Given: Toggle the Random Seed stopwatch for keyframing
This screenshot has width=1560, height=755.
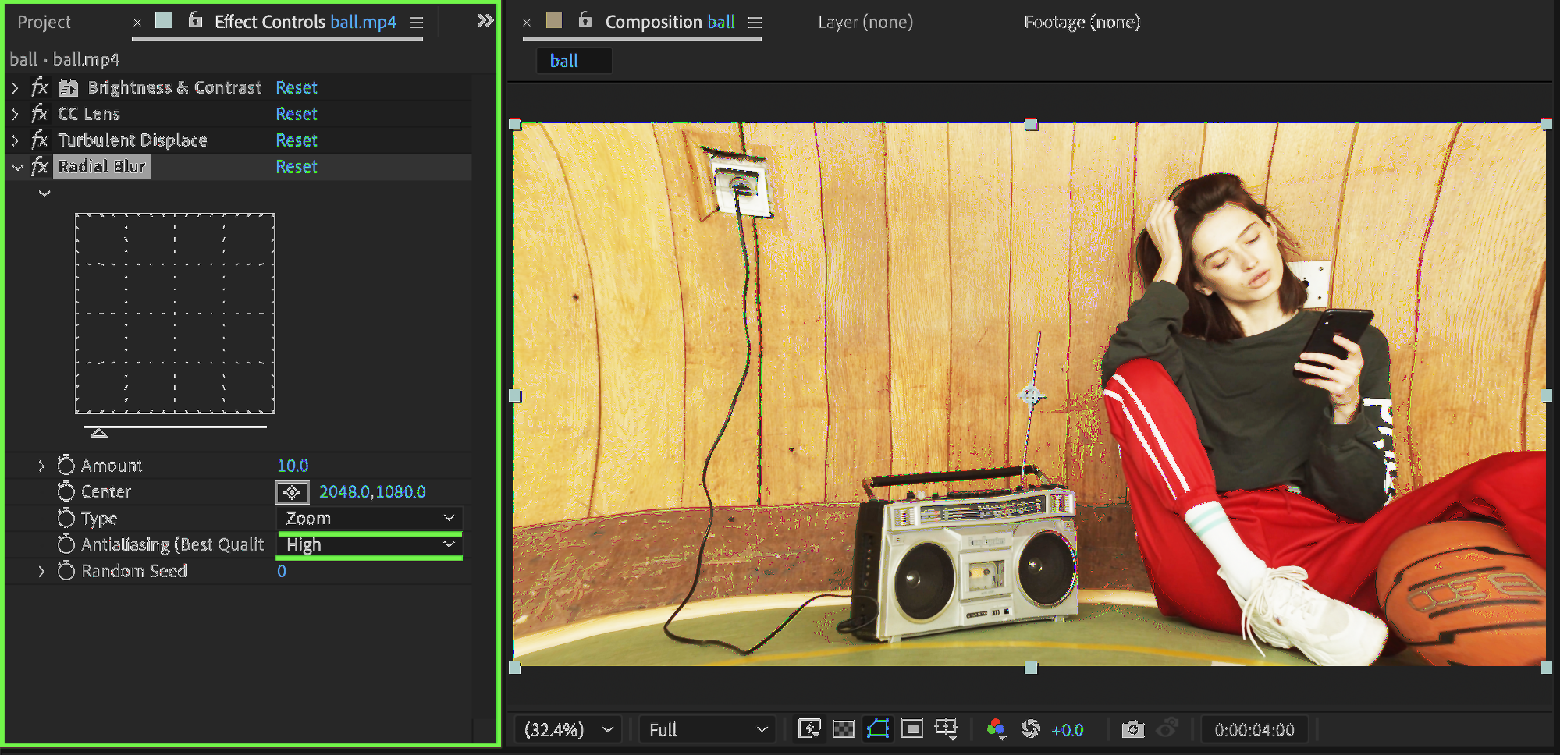Looking at the screenshot, I should pyautogui.click(x=66, y=571).
